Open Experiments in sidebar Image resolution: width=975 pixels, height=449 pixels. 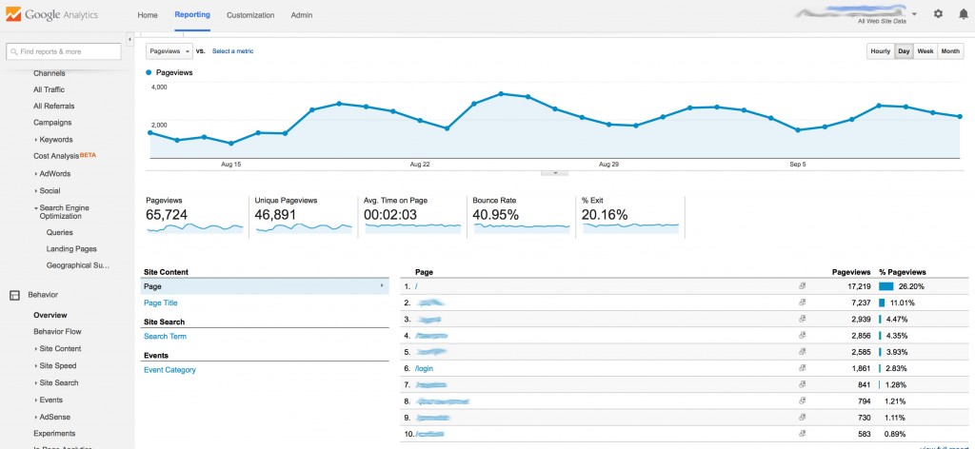54,434
